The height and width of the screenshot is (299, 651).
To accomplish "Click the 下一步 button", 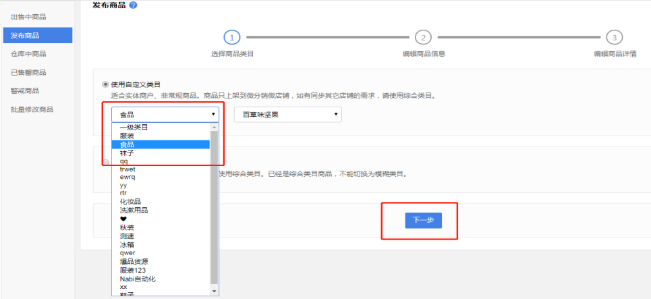I will (x=423, y=221).
